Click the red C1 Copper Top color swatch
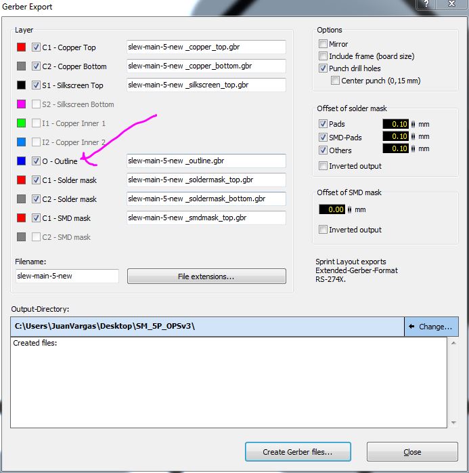 pos(21,47)
